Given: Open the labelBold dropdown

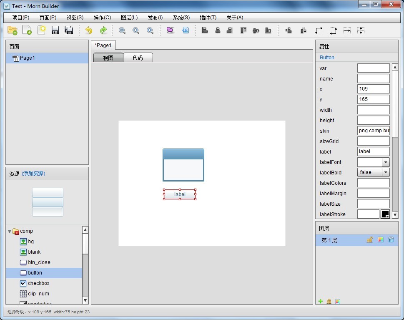Looking at the screenshot, I should 386,172.
